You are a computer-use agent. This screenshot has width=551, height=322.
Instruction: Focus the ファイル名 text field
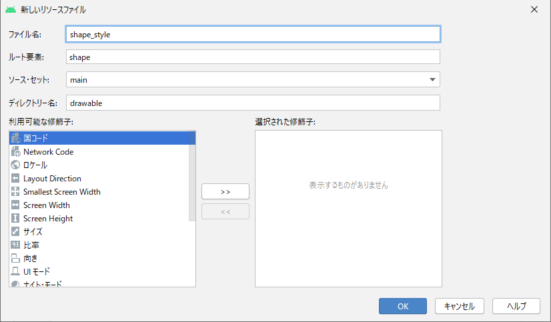(253, 34)
